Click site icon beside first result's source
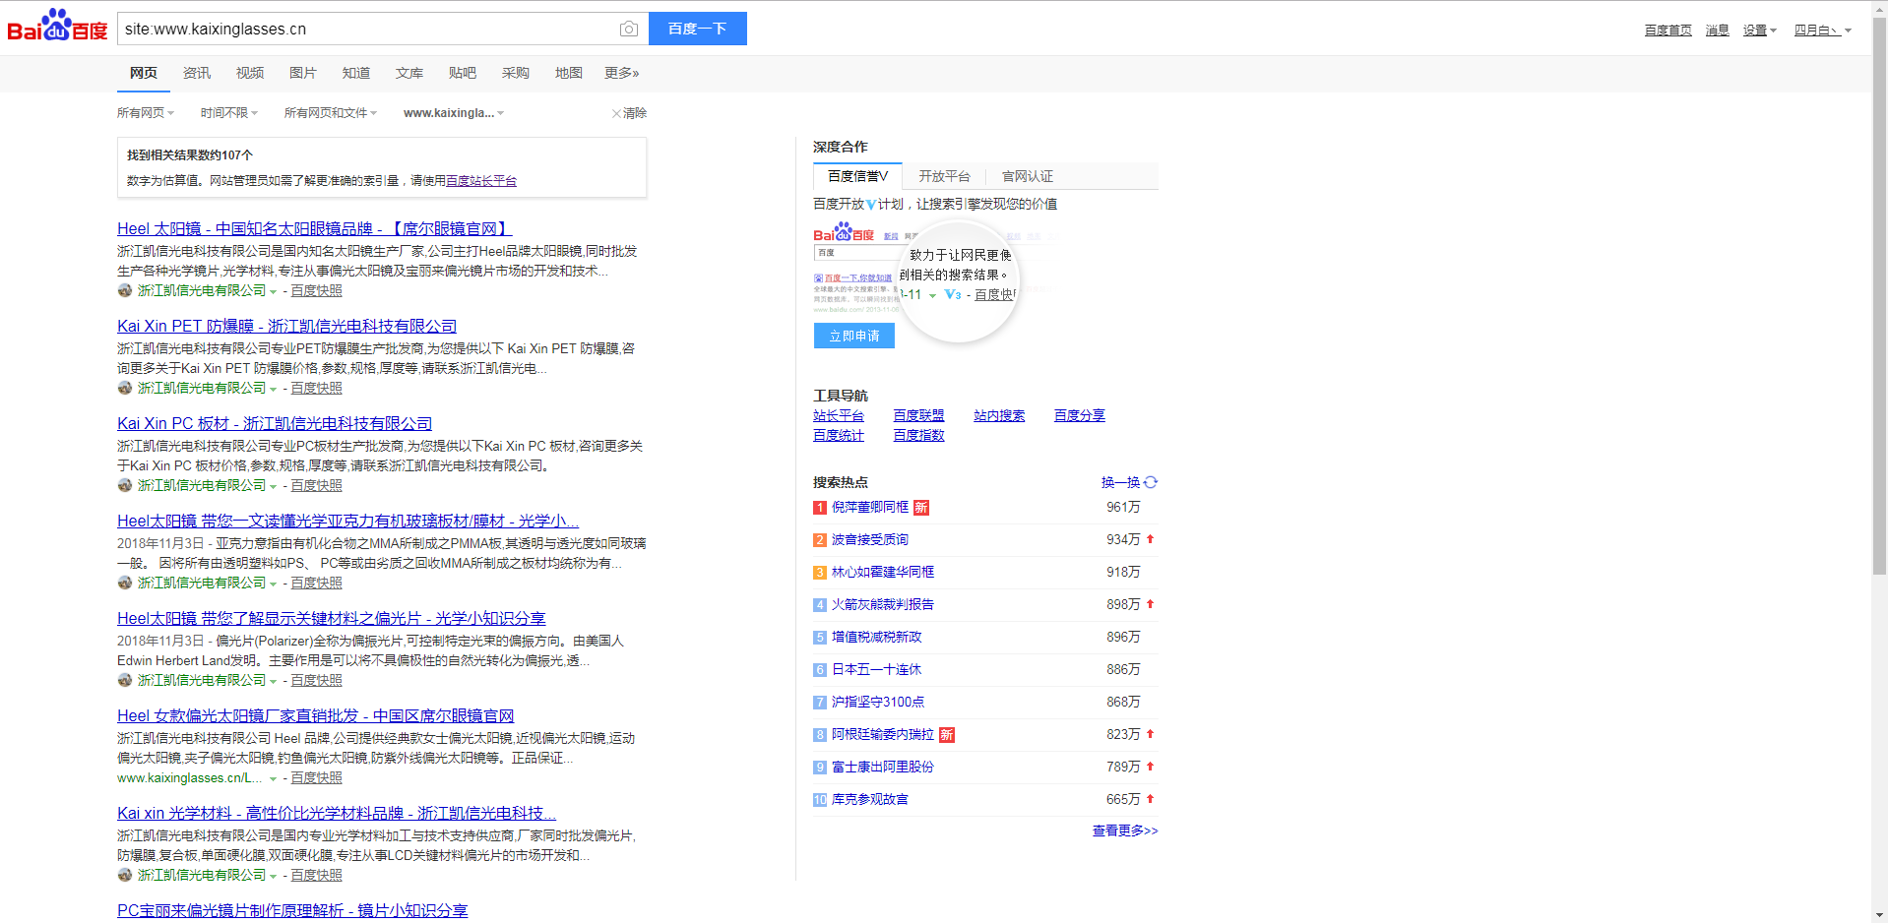 (125, 290)
